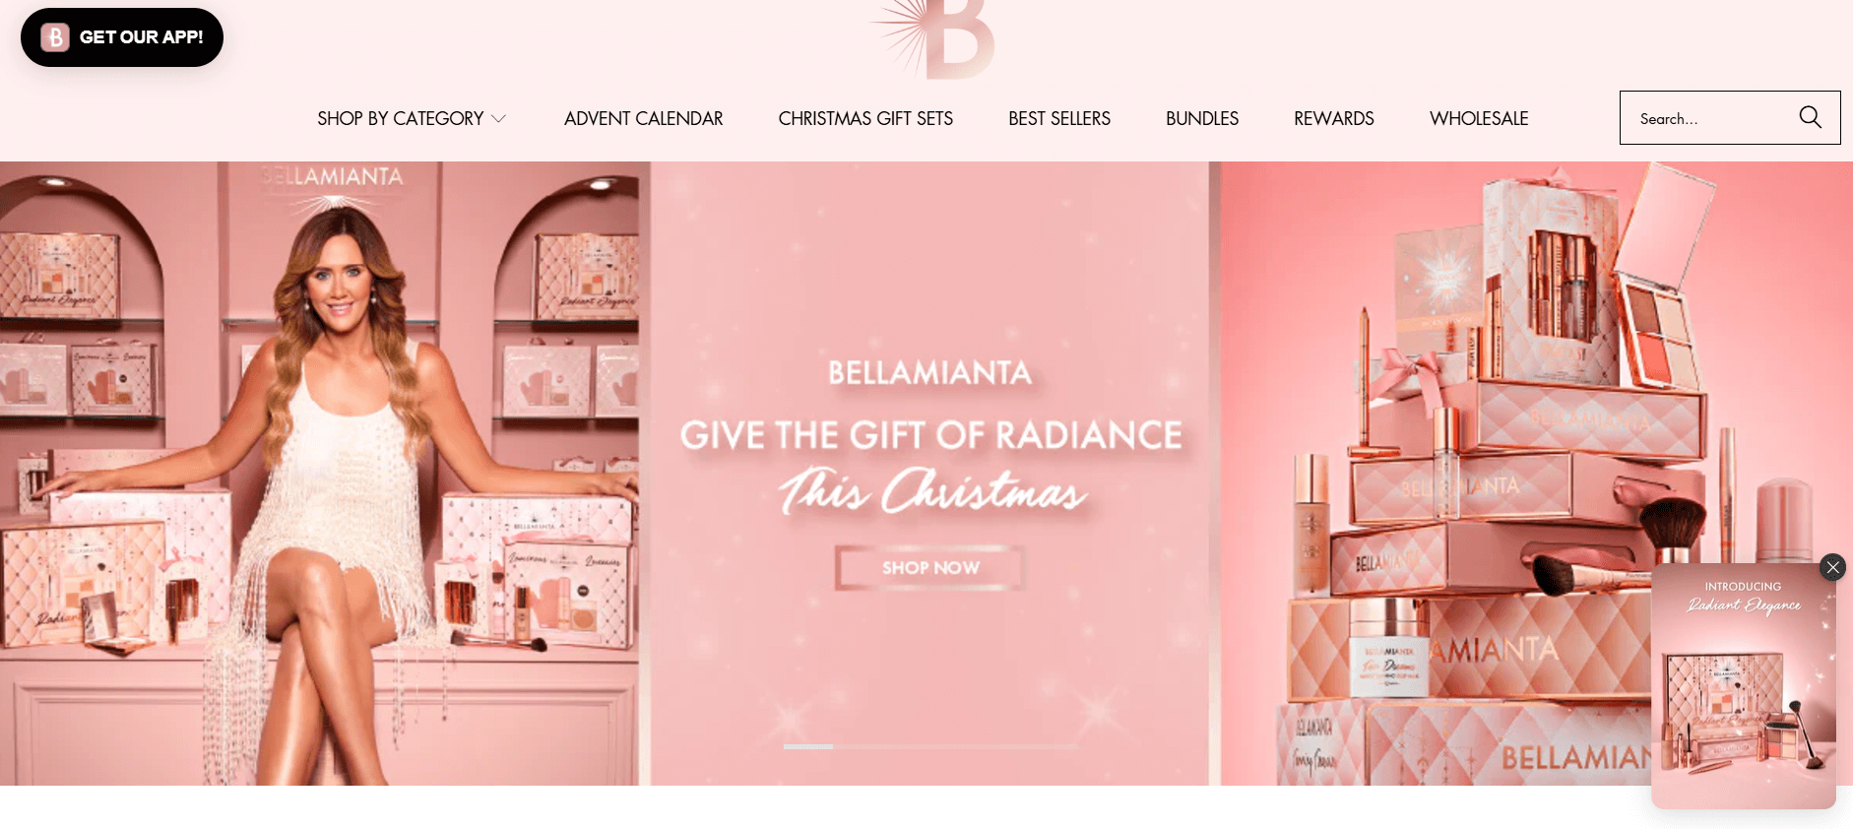This screenshot has width=1853, height=829.
Task: Click Give the Gift of Radiance headline
Action: tap(930, 435)
